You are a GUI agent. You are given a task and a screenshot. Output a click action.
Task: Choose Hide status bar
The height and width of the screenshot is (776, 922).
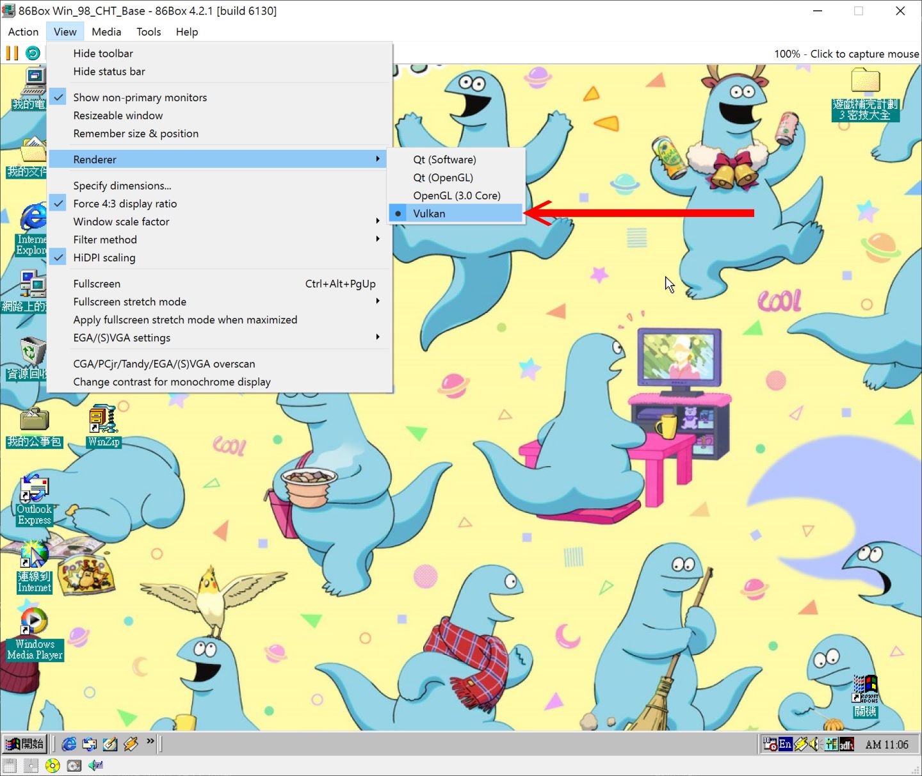coord(218,71)
